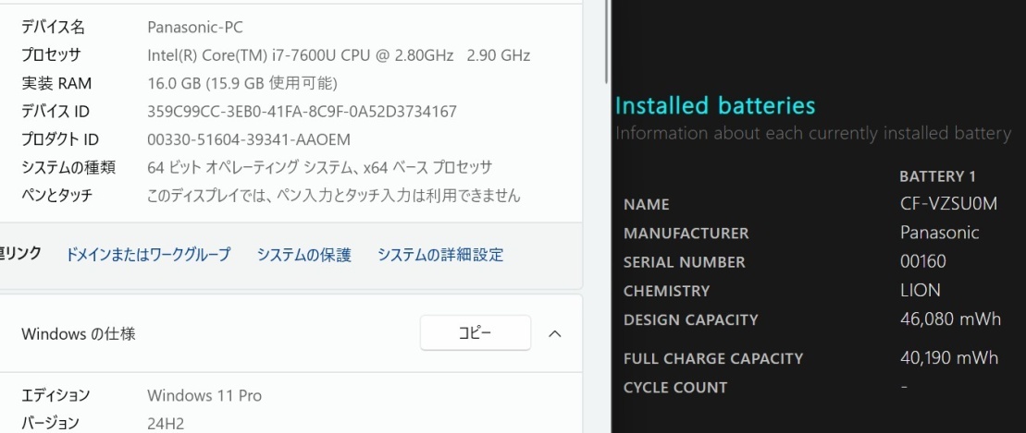Screen dimensions: 1026x433
Task: Click the battery name CF-VZSU0M
Action: pyautogui.click(x=948, y=204)
